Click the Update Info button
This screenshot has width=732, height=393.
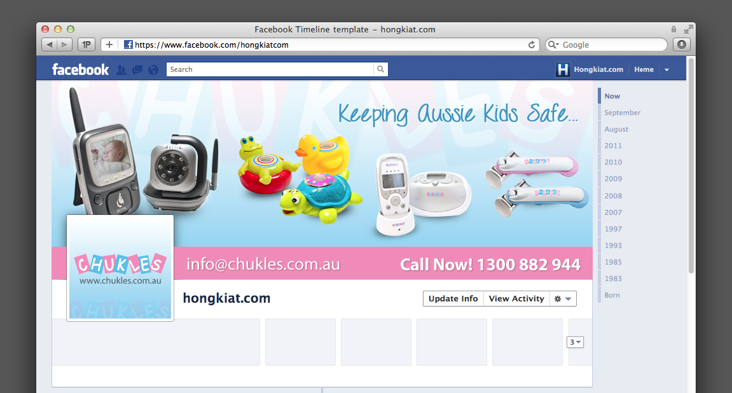[453, 299]
